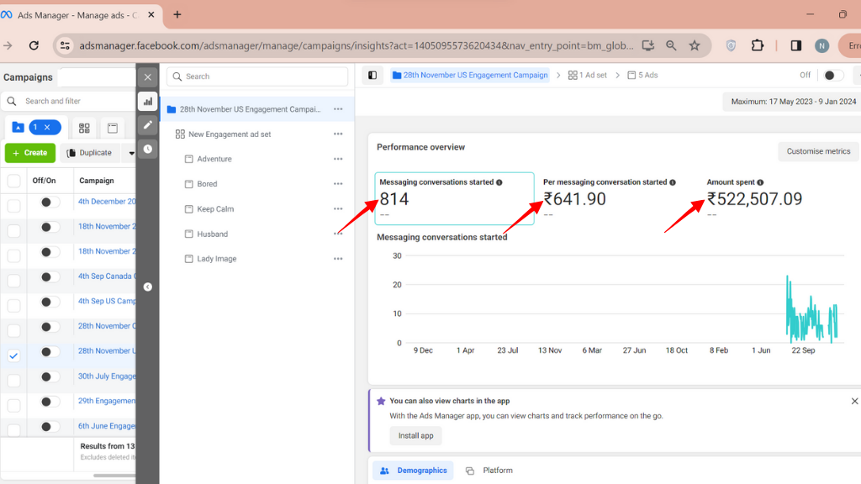Check the 6th June Engagement campaign checkbox

pos(13,429)
